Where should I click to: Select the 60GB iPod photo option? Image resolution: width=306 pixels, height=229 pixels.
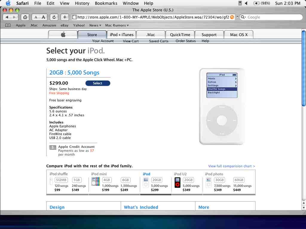pyautogui.click(x=239, y=180)
